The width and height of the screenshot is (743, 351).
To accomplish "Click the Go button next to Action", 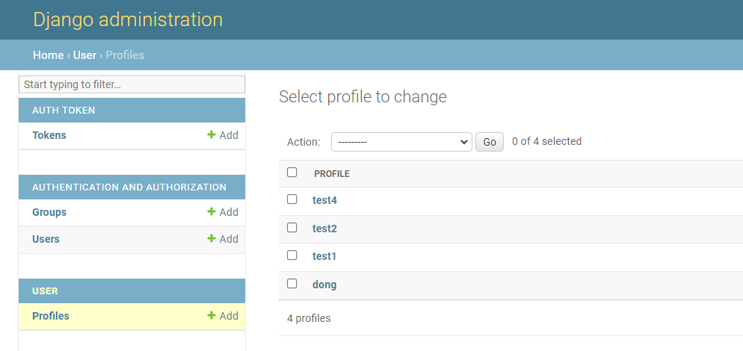I will tap(490, 142).
